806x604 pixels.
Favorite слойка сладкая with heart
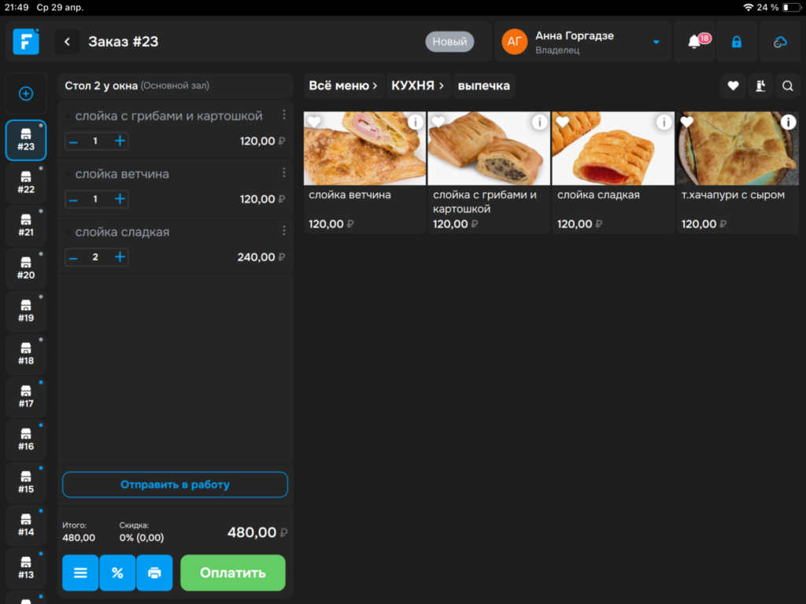[562, 122]
